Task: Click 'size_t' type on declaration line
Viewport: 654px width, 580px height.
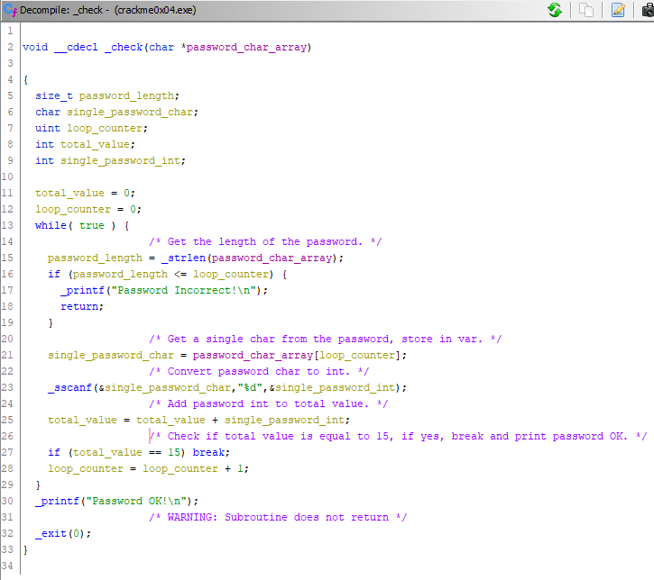Action: (x=54, y=95)
